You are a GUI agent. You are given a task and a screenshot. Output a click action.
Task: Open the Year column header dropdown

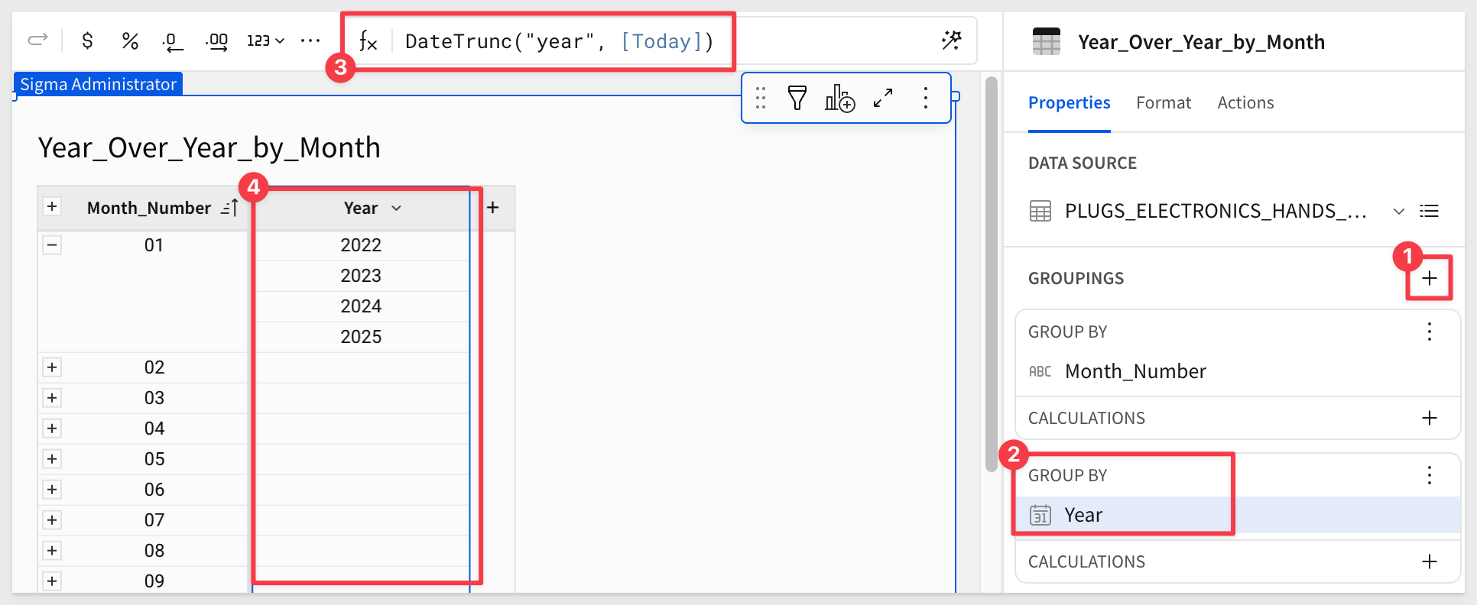[x=396, y=208]
